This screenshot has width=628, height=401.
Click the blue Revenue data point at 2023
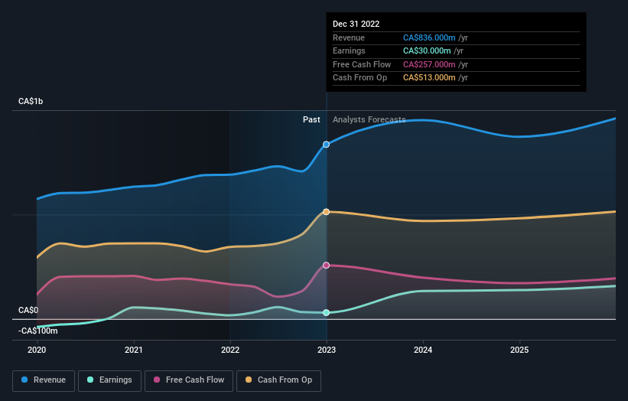coord(327,144)
